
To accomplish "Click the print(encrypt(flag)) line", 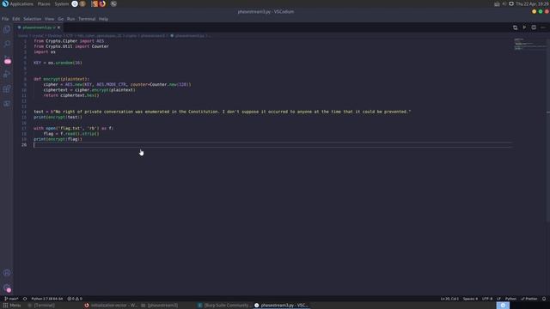I will pos(58,139).
